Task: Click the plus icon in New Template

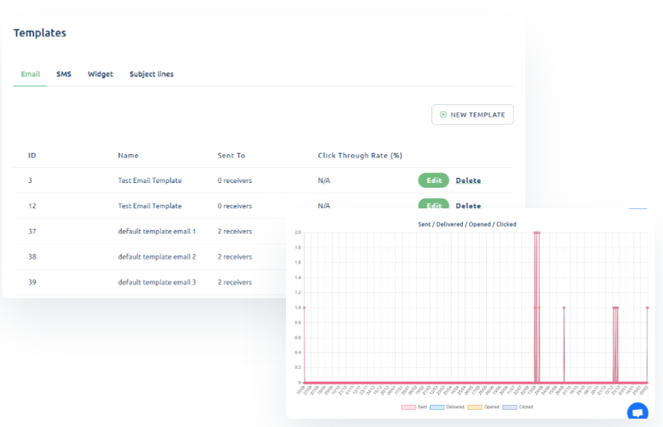Action: (443, 114)
